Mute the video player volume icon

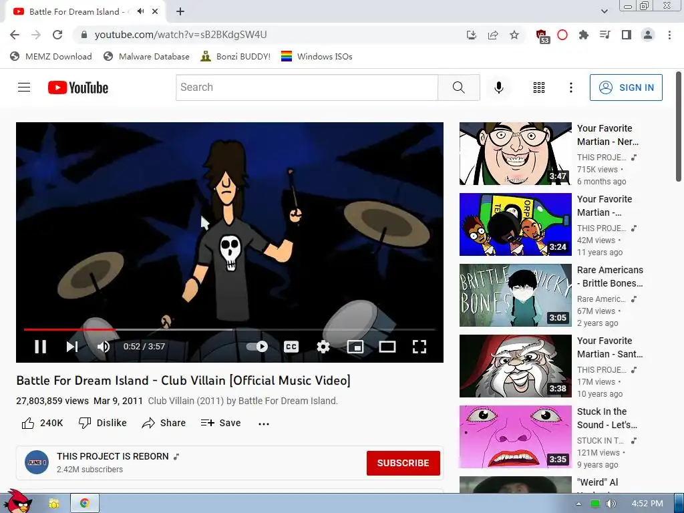[x=104, y=347]
